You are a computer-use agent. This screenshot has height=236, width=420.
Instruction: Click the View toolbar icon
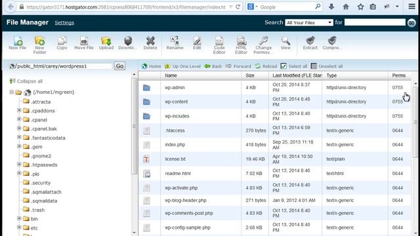pyautogui.click(x=285, y=43)
